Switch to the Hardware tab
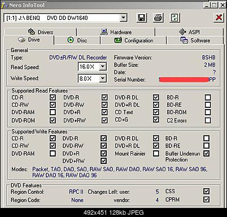This screenshot has width=227, height=217. (x=116, y=32)
